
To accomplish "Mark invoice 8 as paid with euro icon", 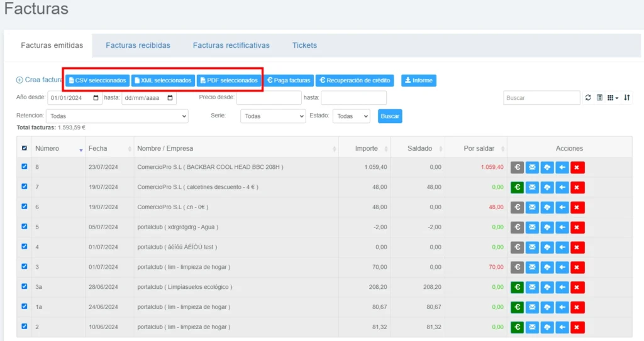I will (x=518, y=167).
